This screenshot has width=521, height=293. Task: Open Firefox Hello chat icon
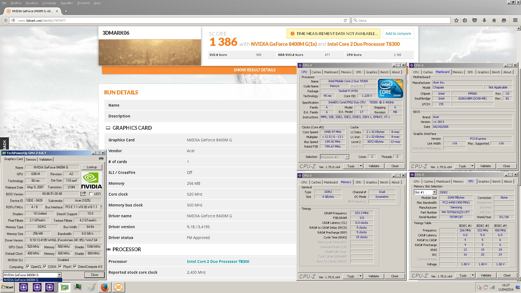pos(504,20)
